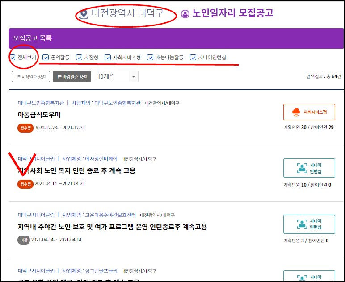Click the cloud icon in 사회서비스형 badge
Viewport: 345px width, 282px height.
click(296, 112)
